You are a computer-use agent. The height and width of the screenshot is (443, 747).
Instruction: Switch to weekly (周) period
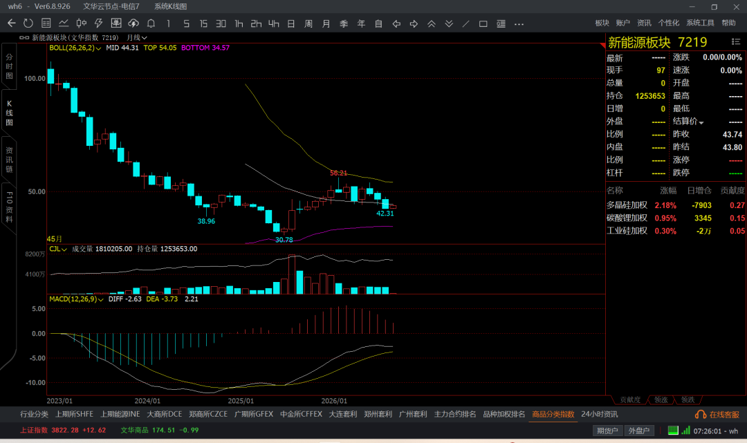click(308, 23)
